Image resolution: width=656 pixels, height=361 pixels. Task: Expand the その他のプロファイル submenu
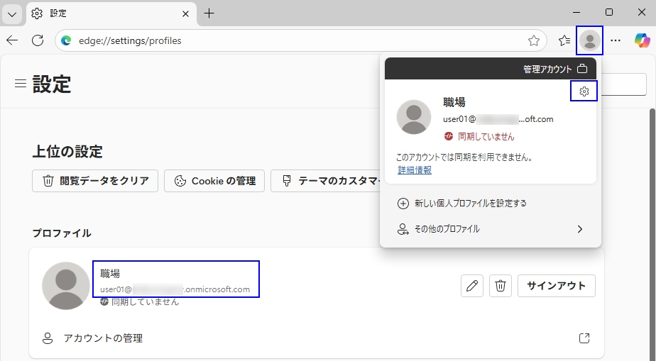(491, 229)
